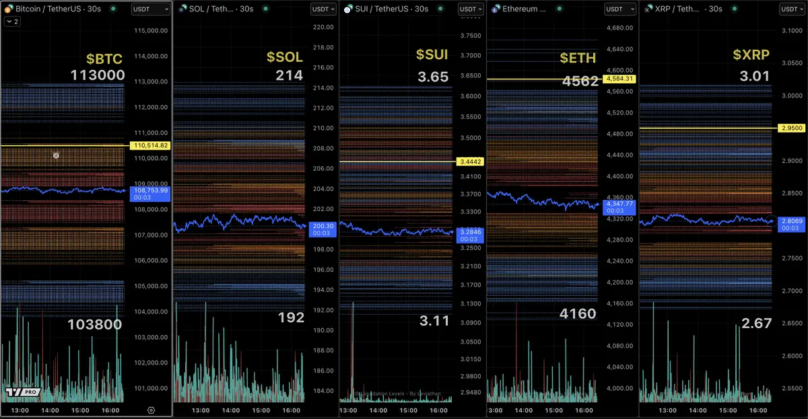Click the 103800 annotation on Bitcoin chart
Viewport: 808px width, 419px height.
click(94, 326)
